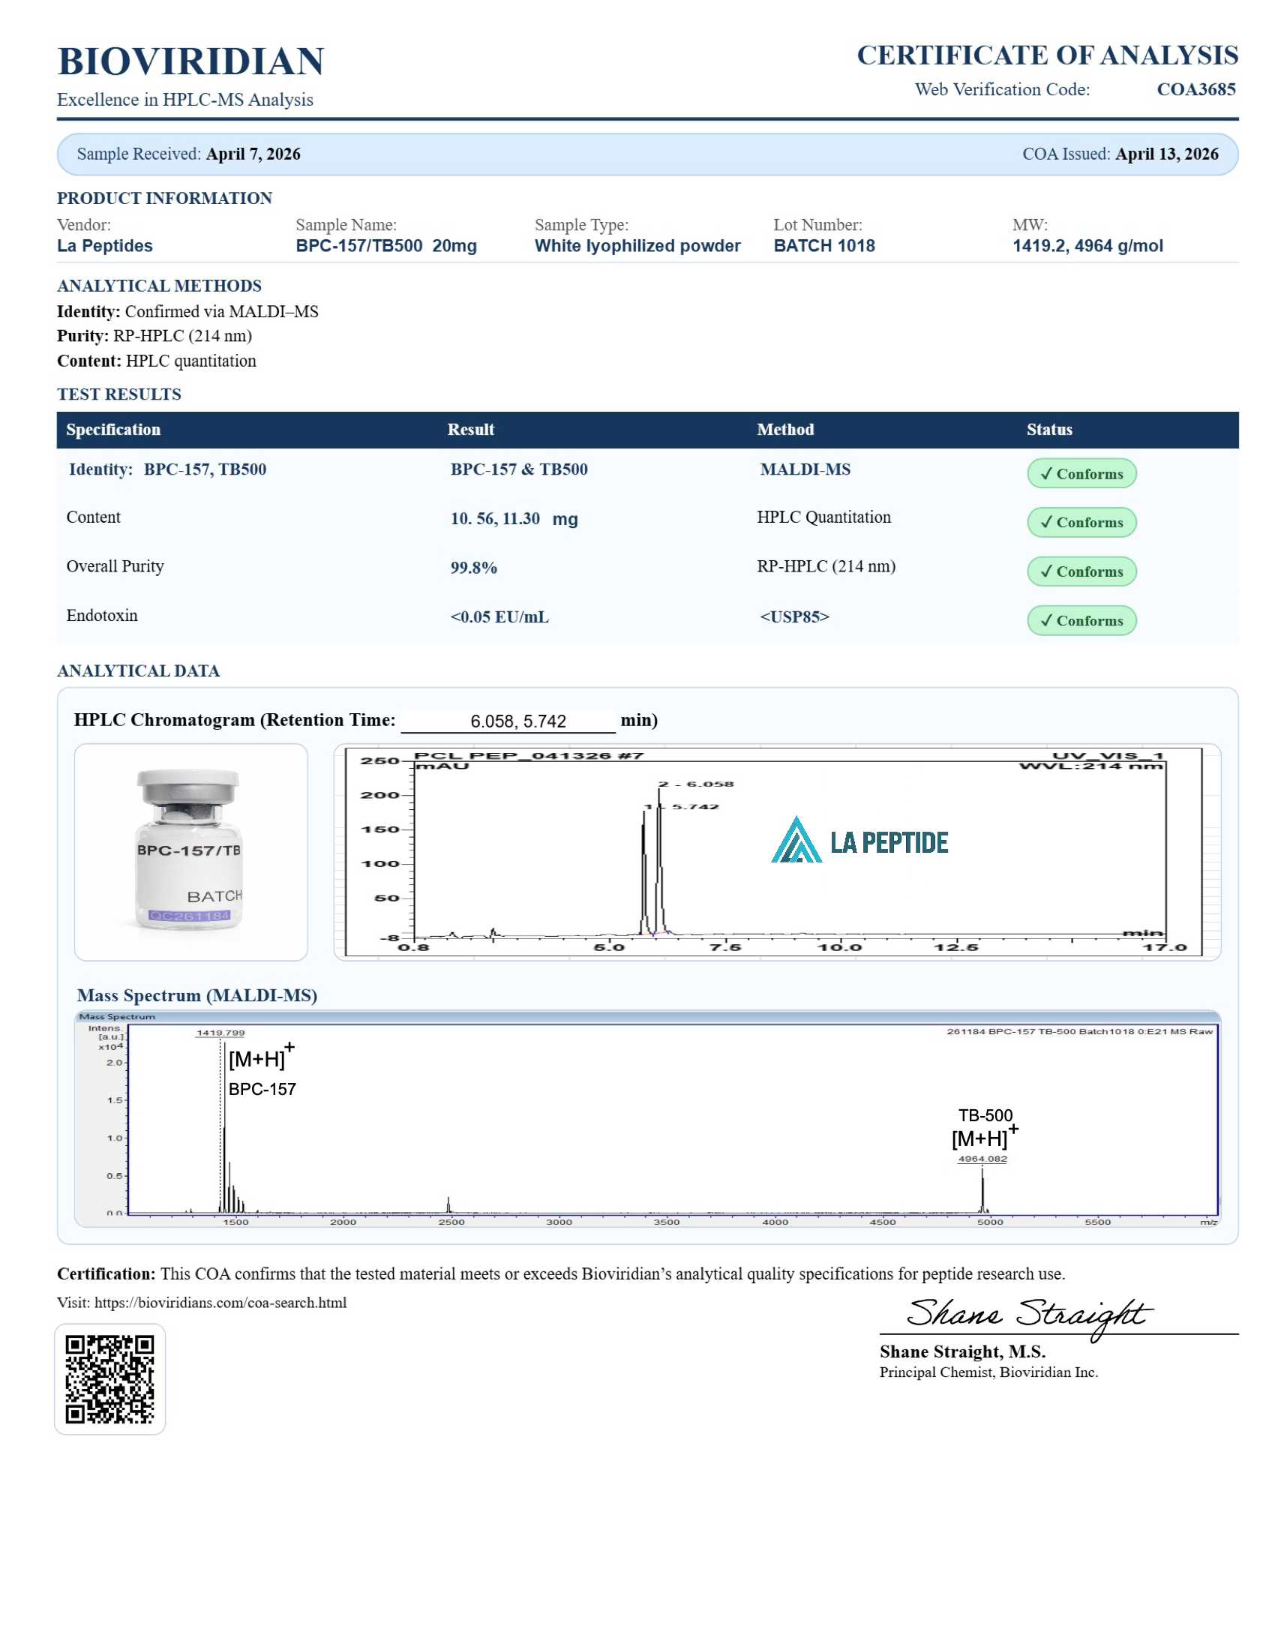Click the Conforms badge for Content row
This screenshot has width=1275, height=1650.
click(1081, 522)
